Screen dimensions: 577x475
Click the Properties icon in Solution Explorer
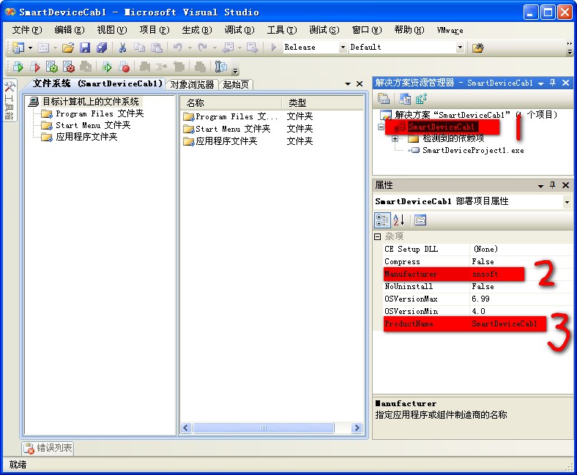tap(384, 99)
